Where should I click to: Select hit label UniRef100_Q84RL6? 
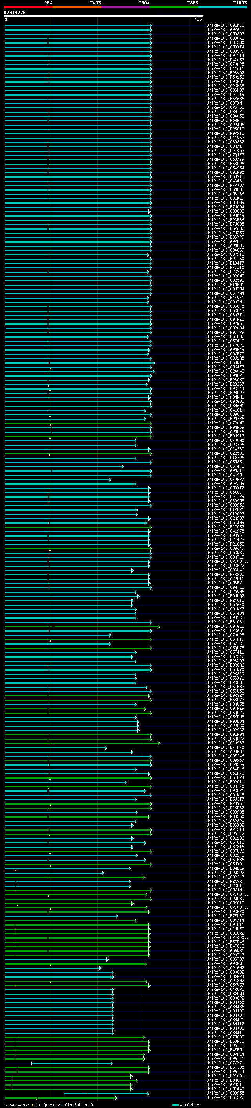point(225,769)
